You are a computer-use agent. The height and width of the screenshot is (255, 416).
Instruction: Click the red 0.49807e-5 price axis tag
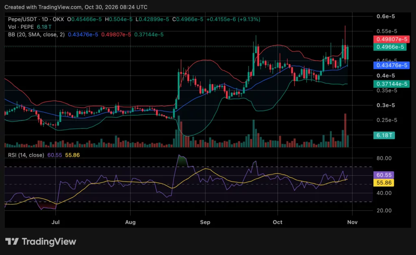[x=392, y=39]
